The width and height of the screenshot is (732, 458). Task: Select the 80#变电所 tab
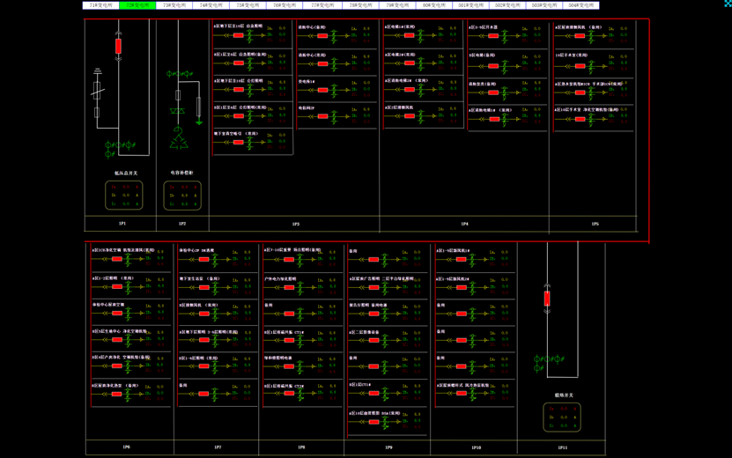click(x=433, y=5)
